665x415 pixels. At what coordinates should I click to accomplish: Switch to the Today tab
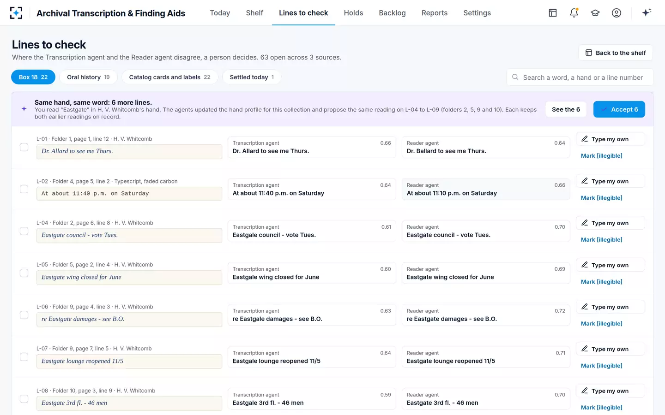(220, 13)
